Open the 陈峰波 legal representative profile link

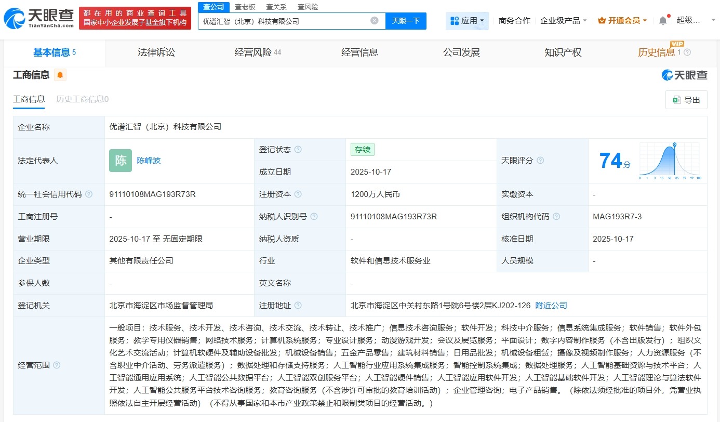pos(150,161)
